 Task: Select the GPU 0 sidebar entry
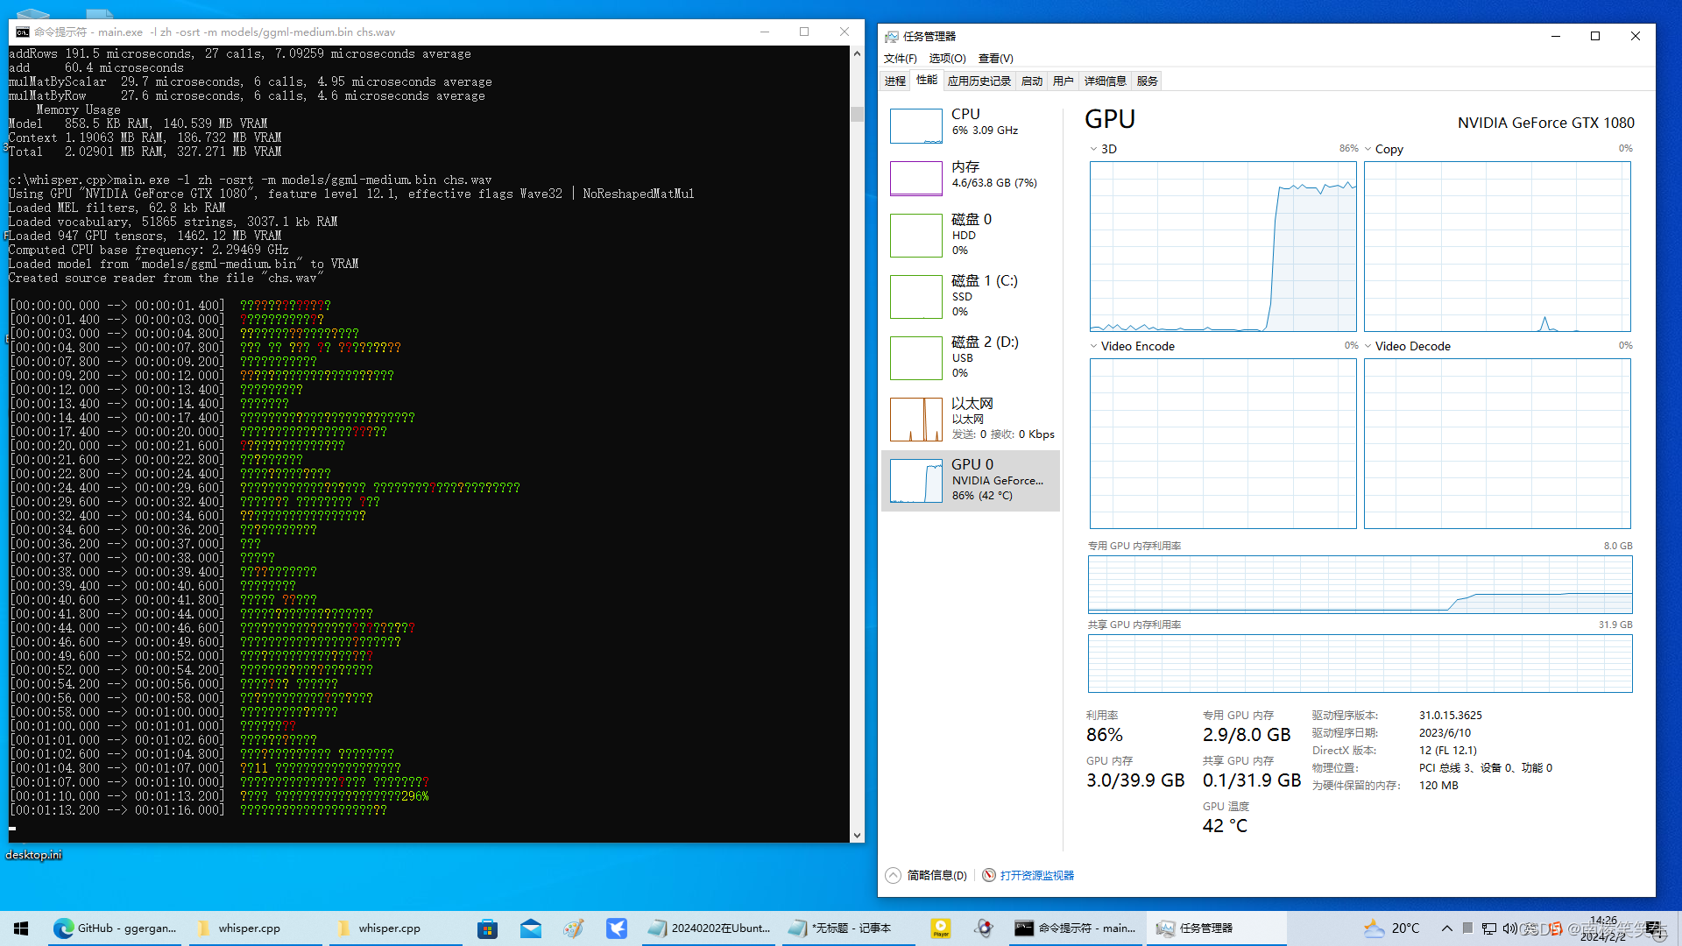tap(971, 480)
